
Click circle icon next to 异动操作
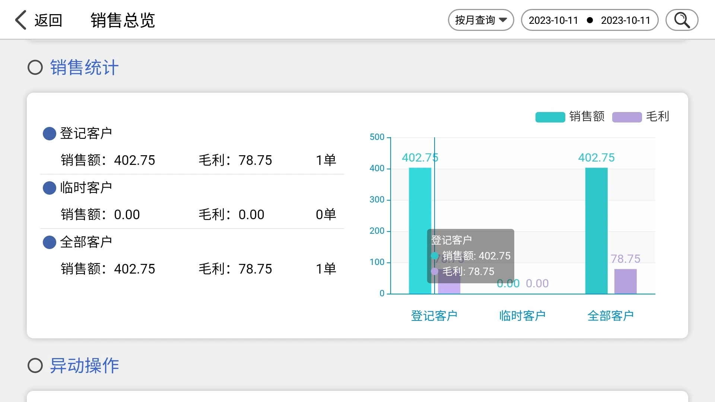coord(35,366)
